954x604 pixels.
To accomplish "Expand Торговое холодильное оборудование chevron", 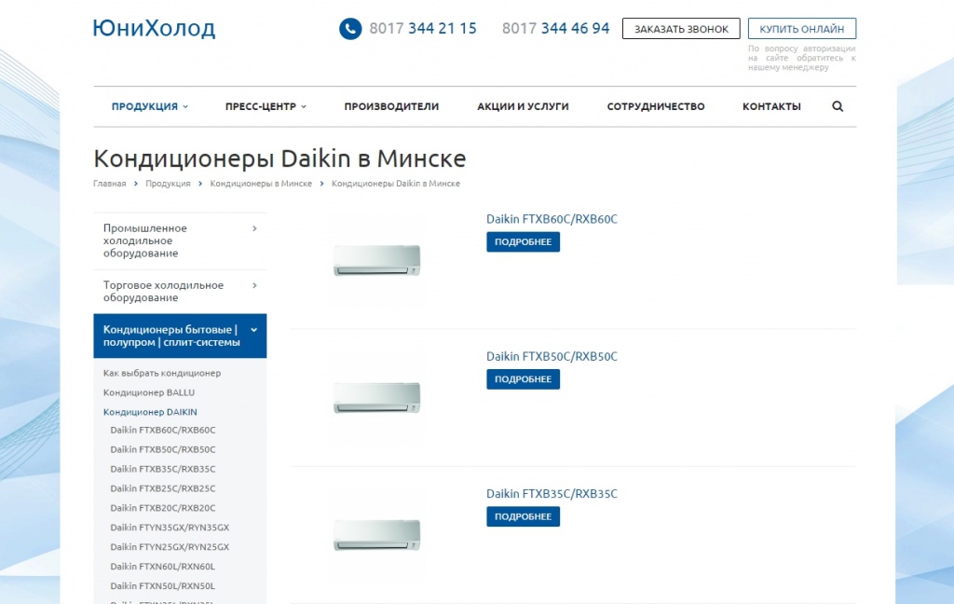I will point(255,285).
